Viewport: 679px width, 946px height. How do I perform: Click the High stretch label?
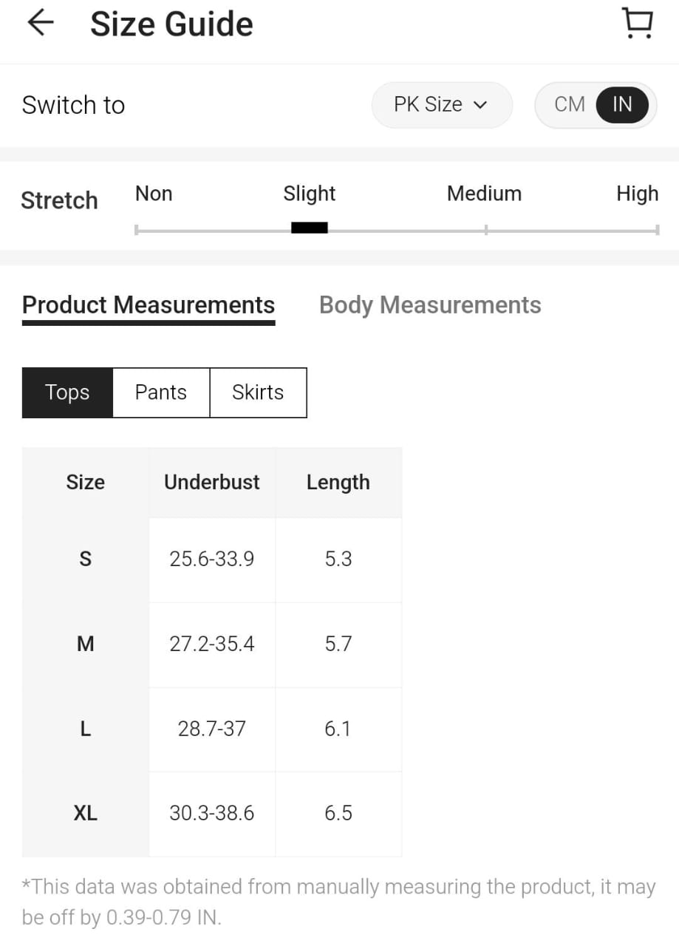[x=637, y=194]
